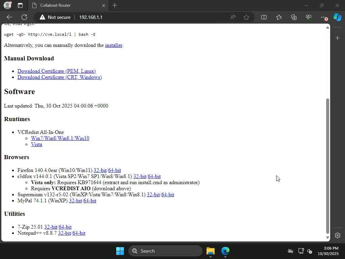The width and height of the screenshot is (345, 259).
Task: Open a new tab with plus icon
Action: click(115, 5)
